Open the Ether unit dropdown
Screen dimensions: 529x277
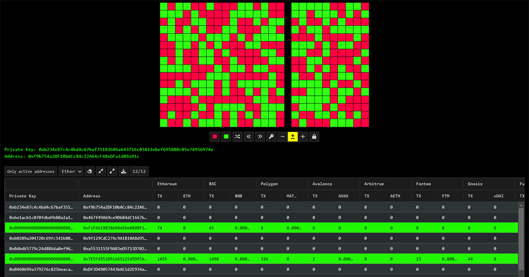[x=71, y=171]
